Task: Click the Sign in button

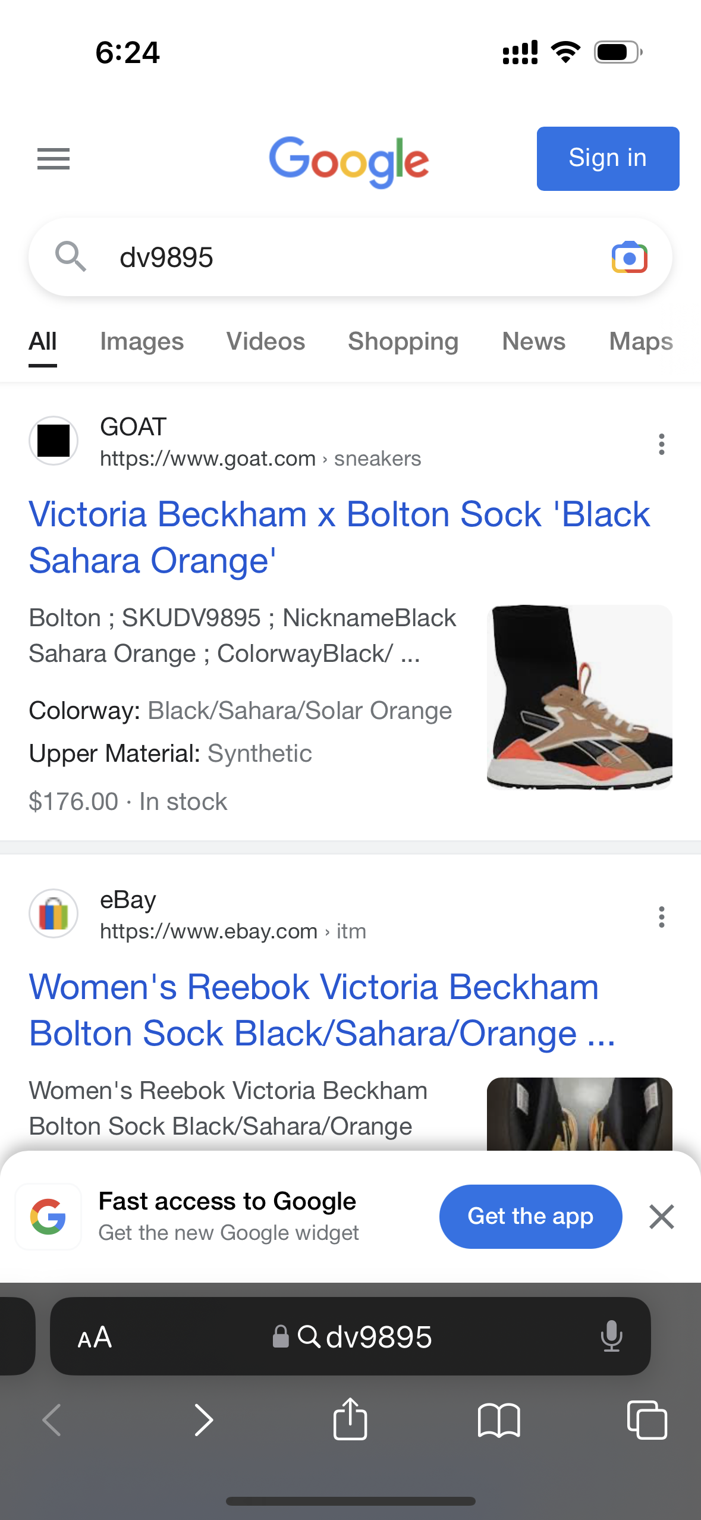Action: [608, 159]
